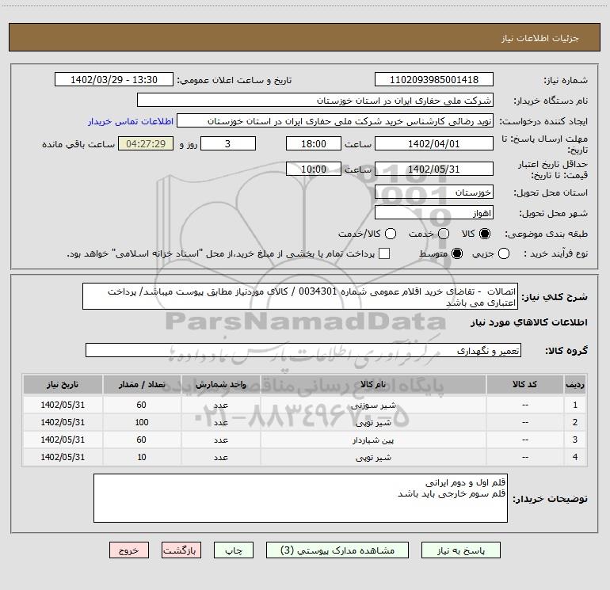This screenshot has width=610, height=590.
Task: Select the خدمت radio button
Action: coord(444,234)
